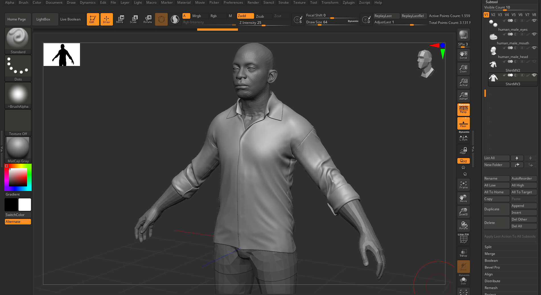Expand the Split section
The height and width of the screenshot is (295, 541).
(x=488, y=247)
